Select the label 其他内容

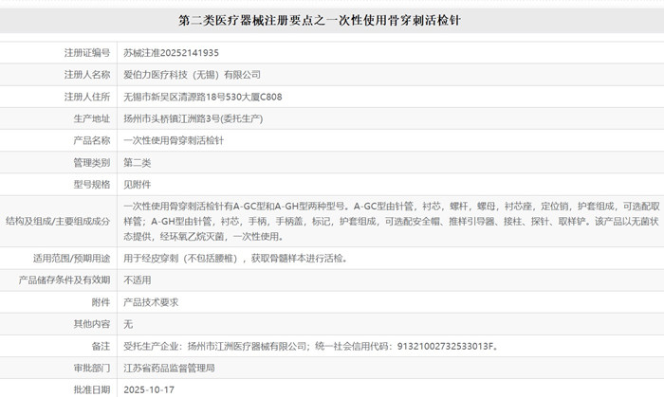pyautogui.click(x=91, y=324)
